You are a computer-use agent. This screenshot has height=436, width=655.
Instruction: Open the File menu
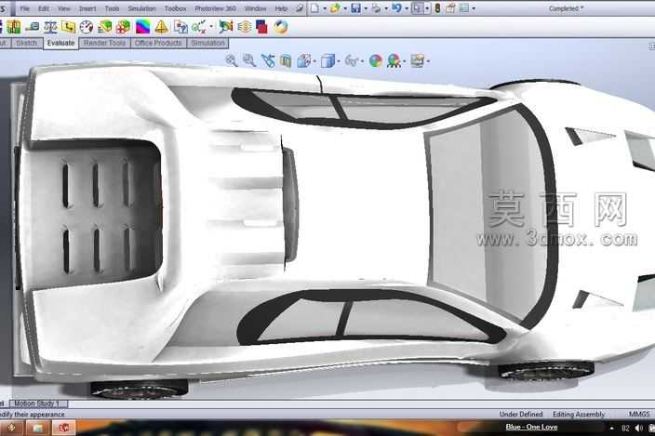[24, 8]
